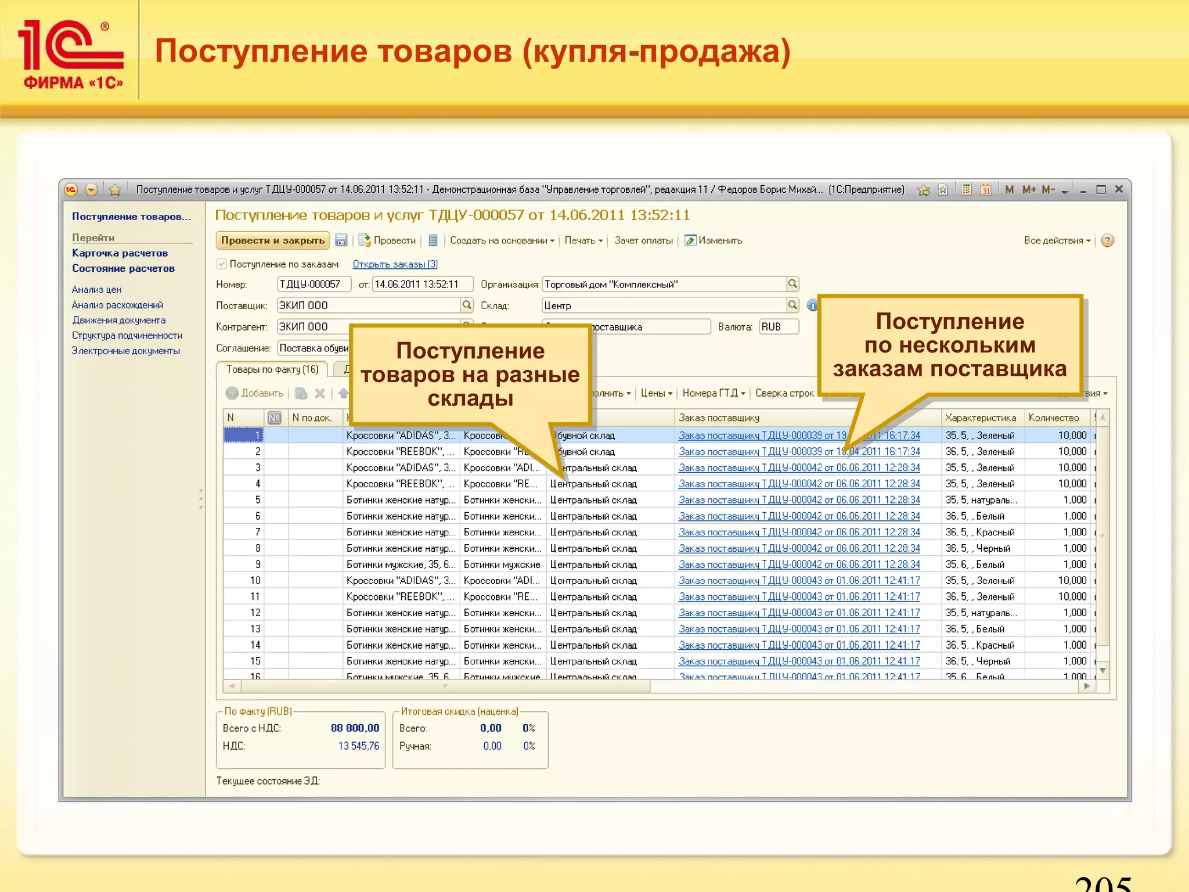Click the M+ memory add button
The width and height of the screenshot is (1189, 892).
click(1029, 189)
